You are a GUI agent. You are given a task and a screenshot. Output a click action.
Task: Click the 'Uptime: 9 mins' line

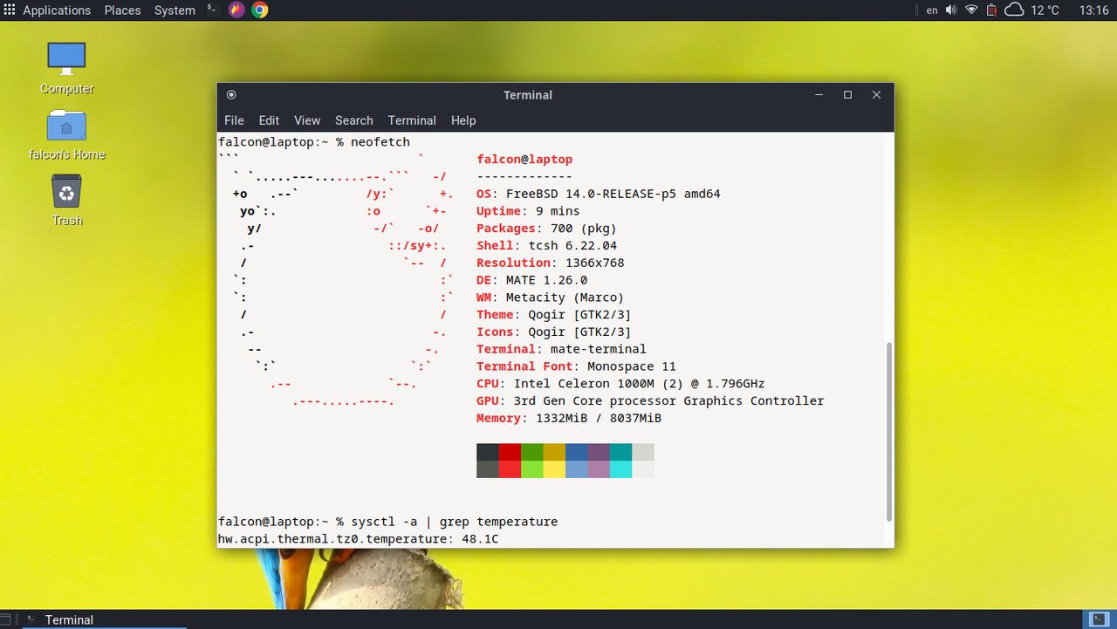[528, 211]
